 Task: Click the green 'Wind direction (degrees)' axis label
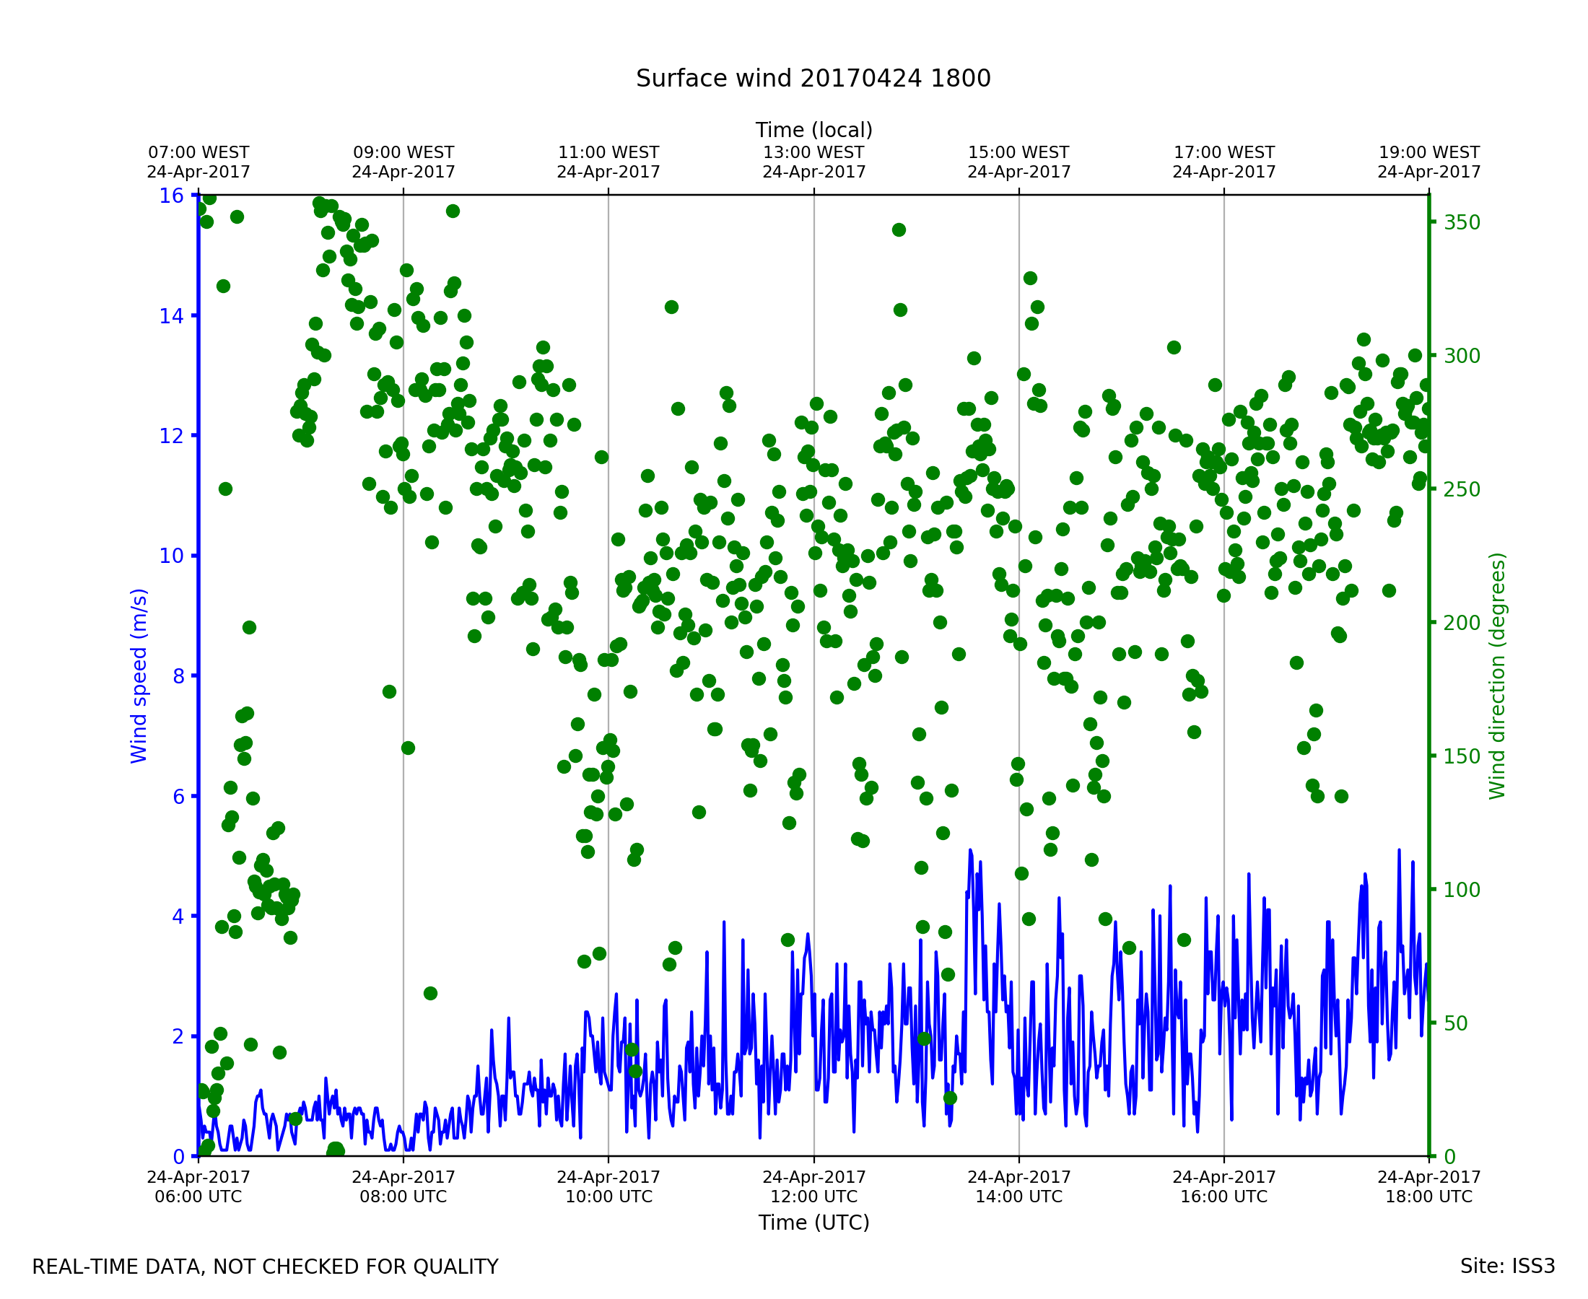(x=1497, y=675)
